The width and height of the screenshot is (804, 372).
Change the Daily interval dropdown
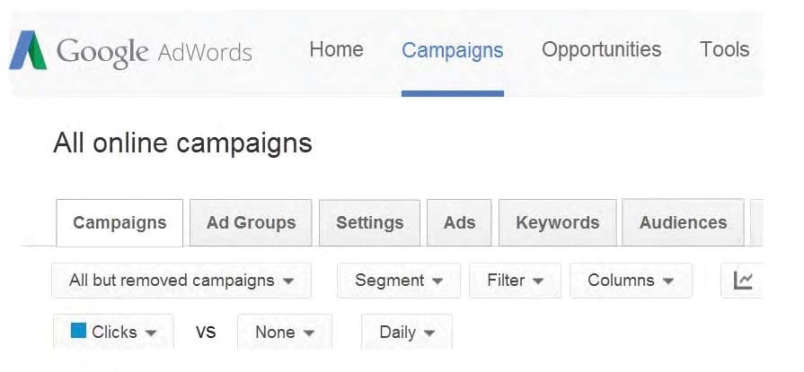tap(407, 332)
